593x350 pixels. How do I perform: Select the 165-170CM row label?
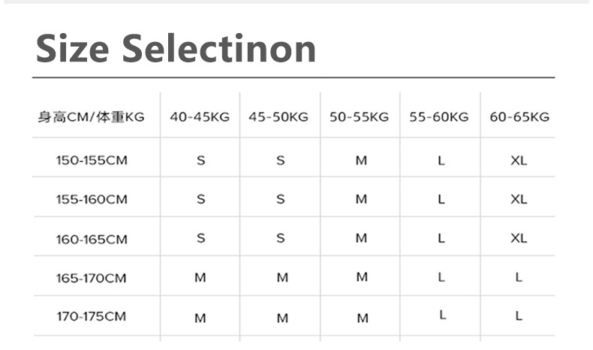coord(92,278)
